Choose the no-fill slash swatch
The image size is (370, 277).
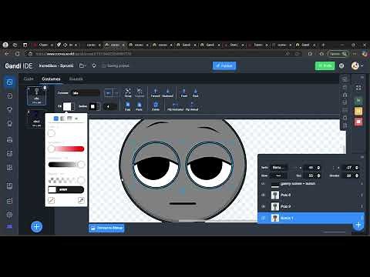click(52, 200)
